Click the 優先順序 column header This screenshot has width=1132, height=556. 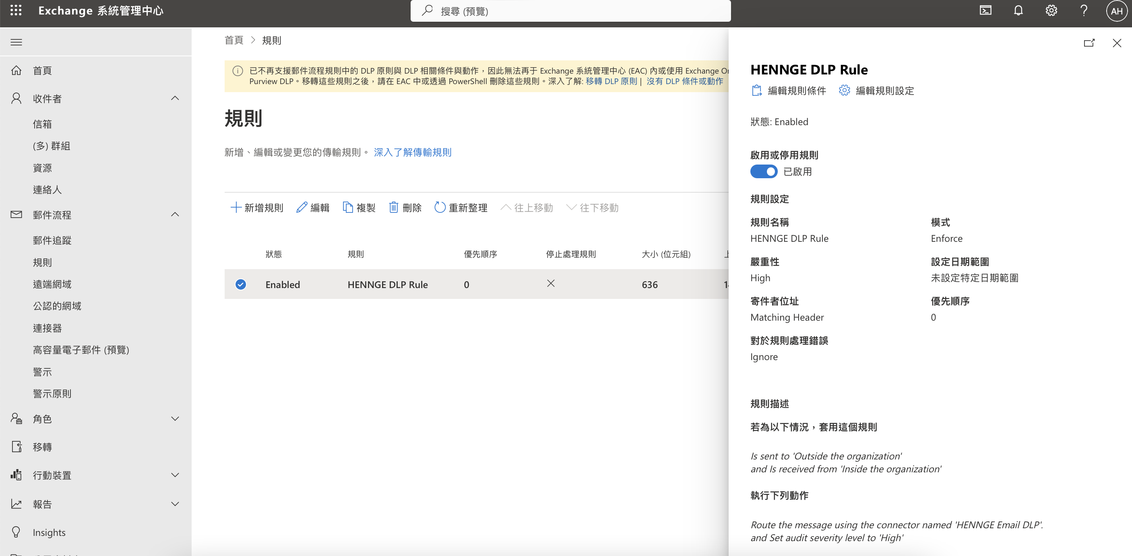pos(480,254)
